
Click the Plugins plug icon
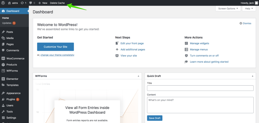(3, 99)
